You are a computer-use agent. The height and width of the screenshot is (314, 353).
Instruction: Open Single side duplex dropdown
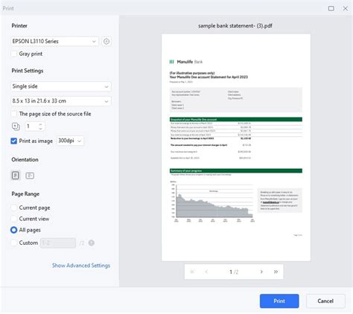61,86
